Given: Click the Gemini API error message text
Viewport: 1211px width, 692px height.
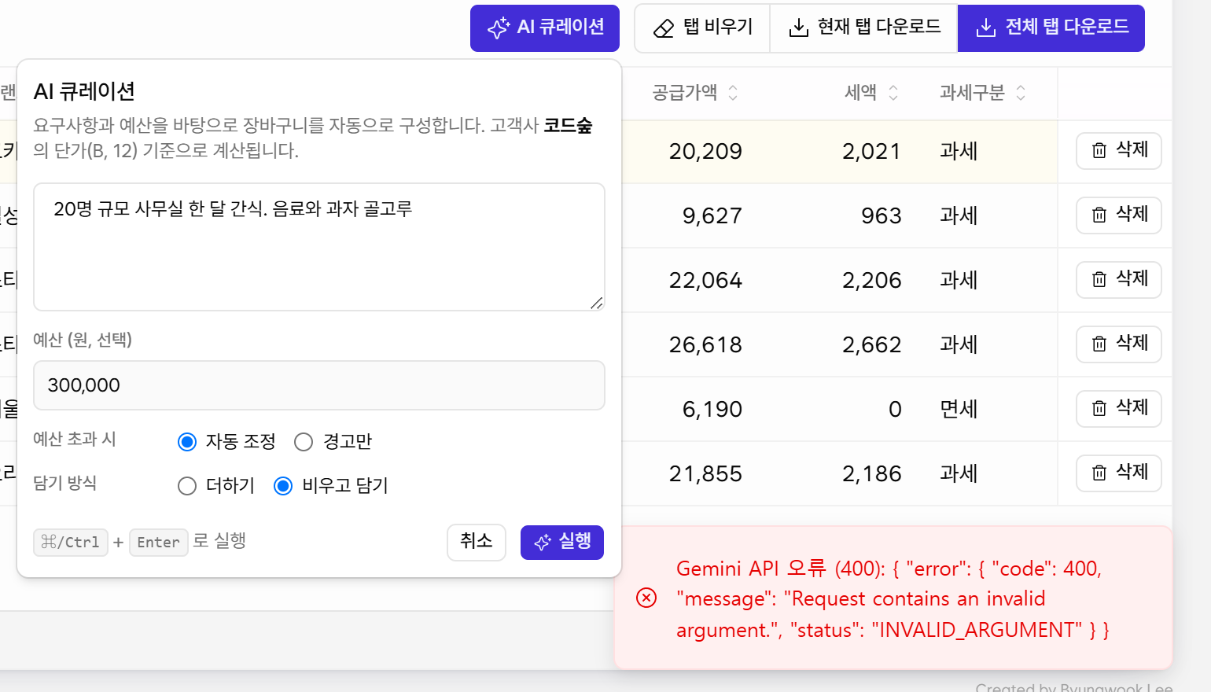Looking at the screenshot, I should (893, 599).
